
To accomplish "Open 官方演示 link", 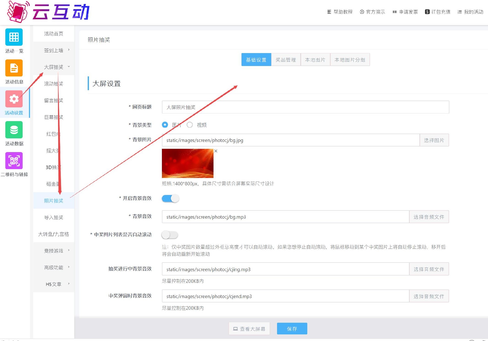I will [x=372, y=12].
